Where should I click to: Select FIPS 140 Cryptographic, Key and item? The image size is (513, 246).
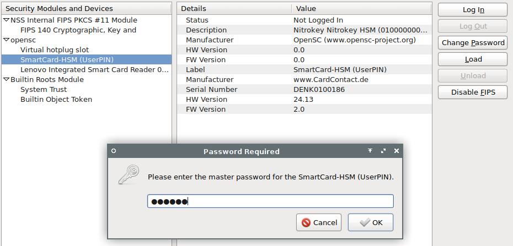click(78, 30)
